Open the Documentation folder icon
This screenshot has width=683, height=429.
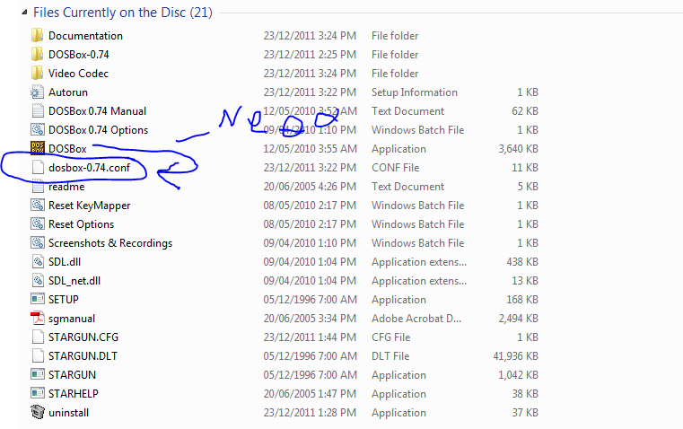pos(37,36)
